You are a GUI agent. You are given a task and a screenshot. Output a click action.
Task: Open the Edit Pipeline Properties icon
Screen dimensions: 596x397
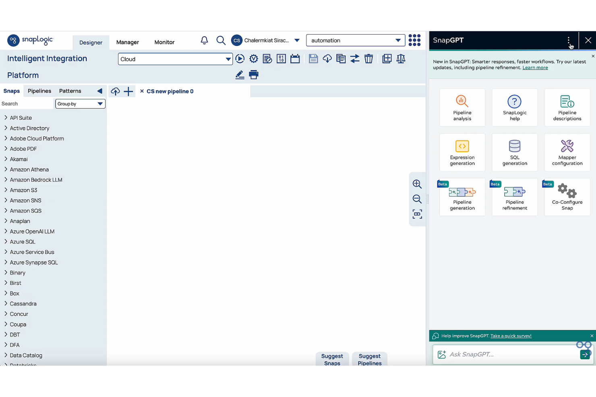coord(267,59)
